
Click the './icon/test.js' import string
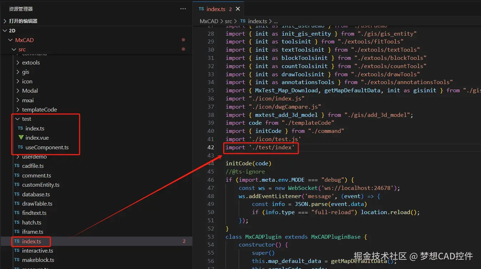[x=275, y=139]
